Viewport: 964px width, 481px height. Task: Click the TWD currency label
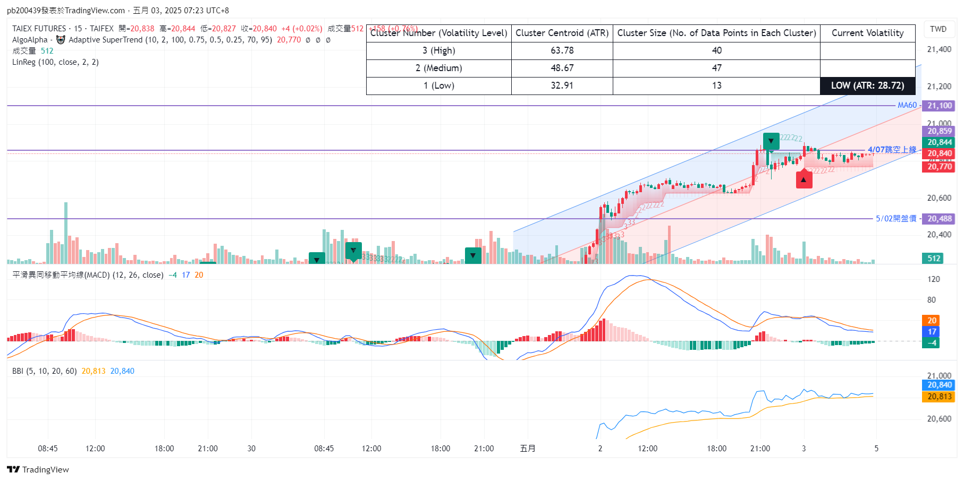point(938,29)
